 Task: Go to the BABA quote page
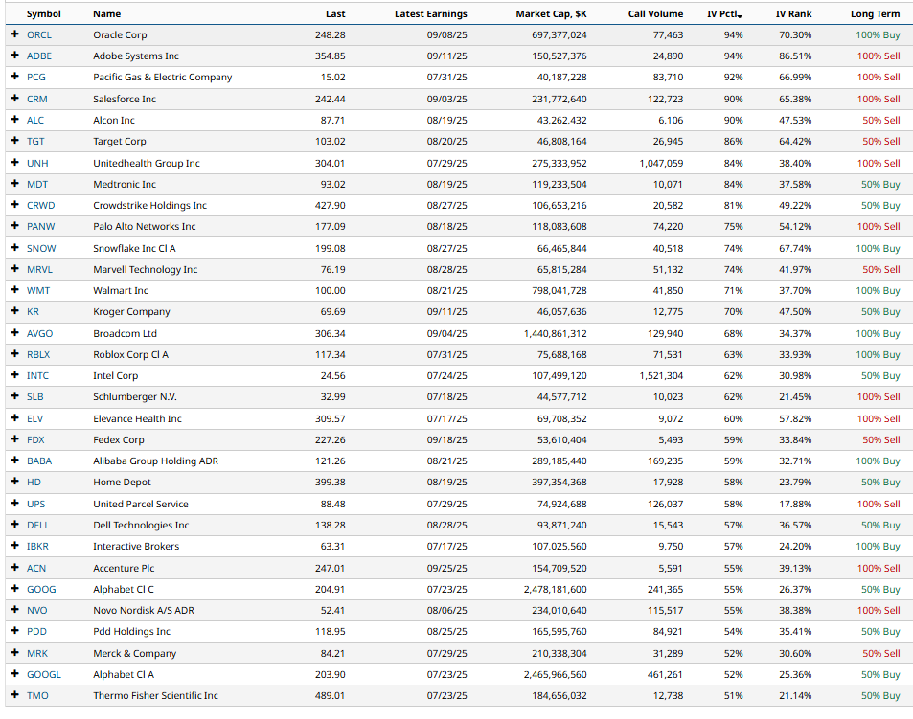point(39,461)
